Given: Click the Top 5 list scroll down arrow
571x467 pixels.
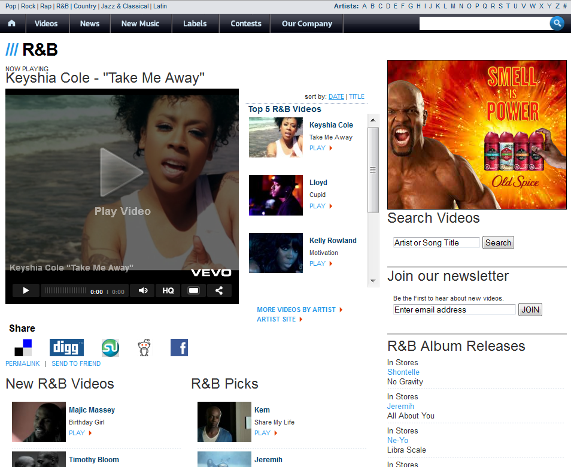Looking at the screenshot, I should [x=373, y=281].
